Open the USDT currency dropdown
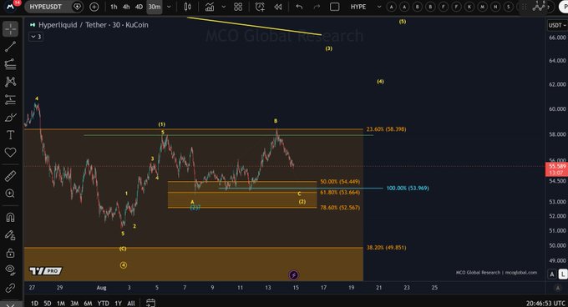The height and width of the screenshot is (307, 568). [557, 25]
